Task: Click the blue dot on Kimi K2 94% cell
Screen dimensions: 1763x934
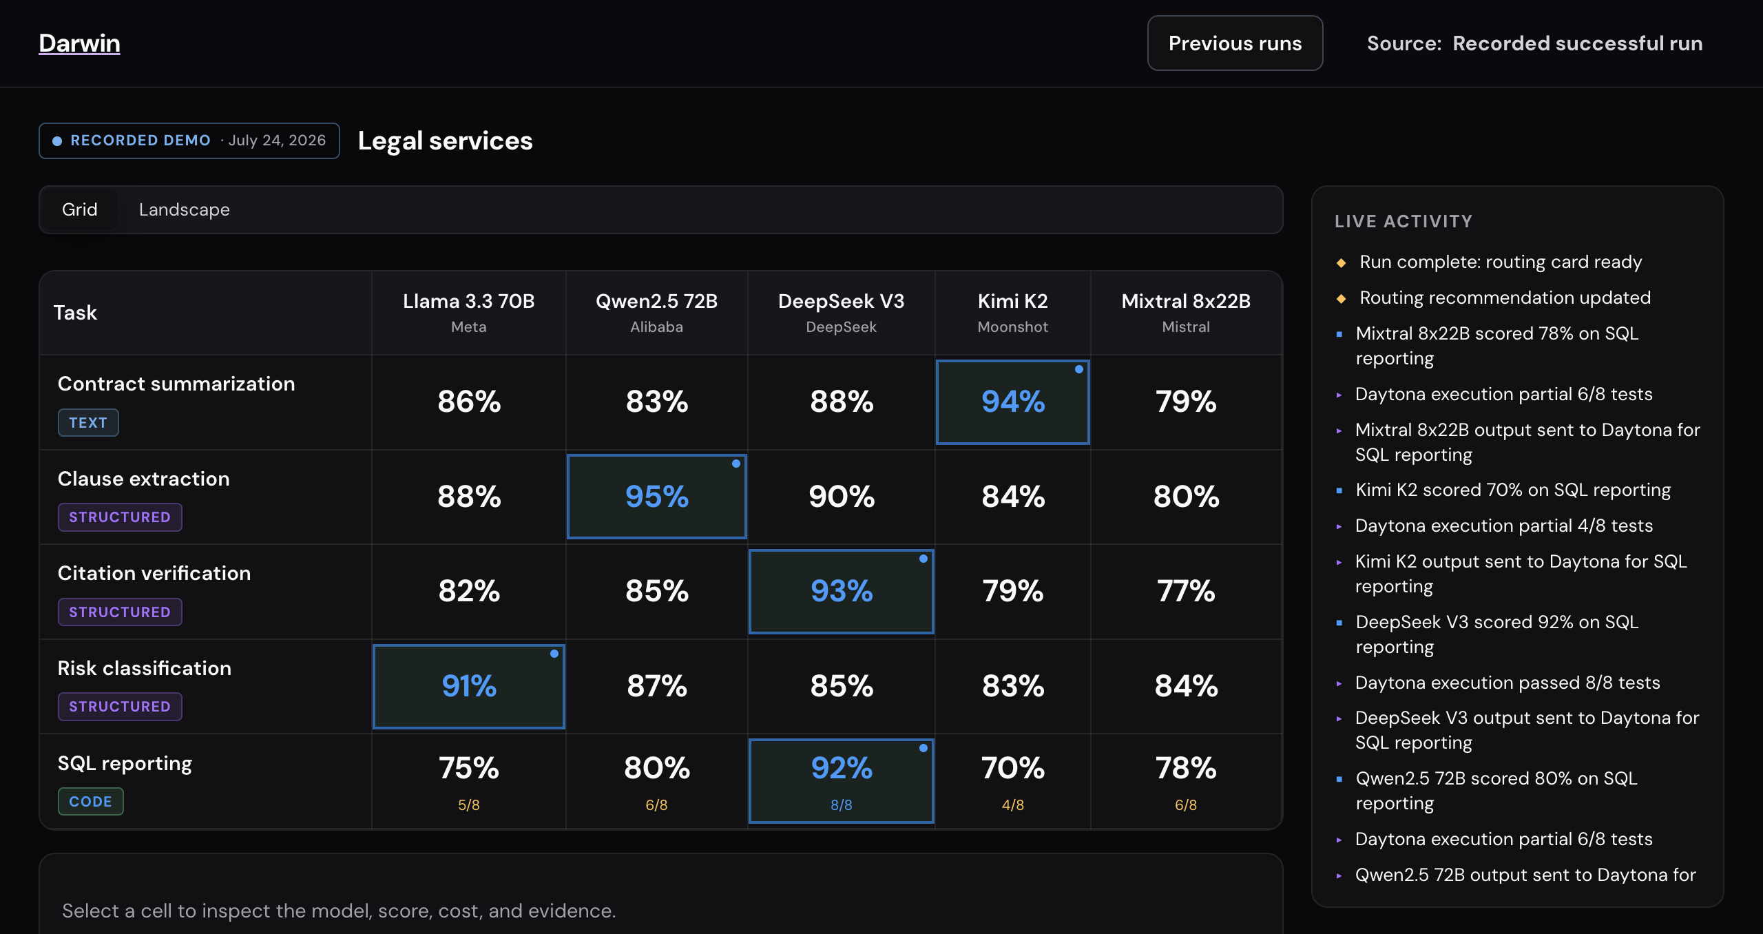Action: [1079, 369]
